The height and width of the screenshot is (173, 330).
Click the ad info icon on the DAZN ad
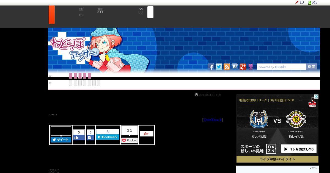click(x=317, y=97)
